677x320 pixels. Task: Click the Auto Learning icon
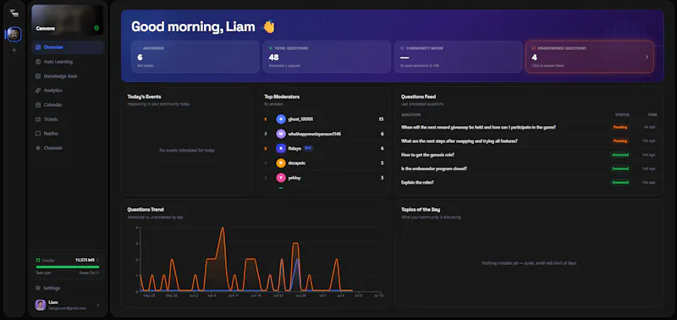click(x=38, y=62)
